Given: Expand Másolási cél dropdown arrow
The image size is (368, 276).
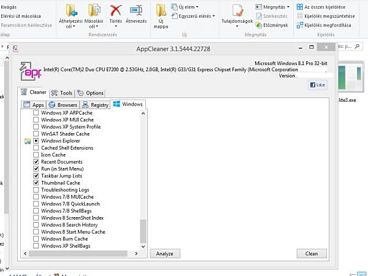Looking at the screenshot, I should 97,26.
